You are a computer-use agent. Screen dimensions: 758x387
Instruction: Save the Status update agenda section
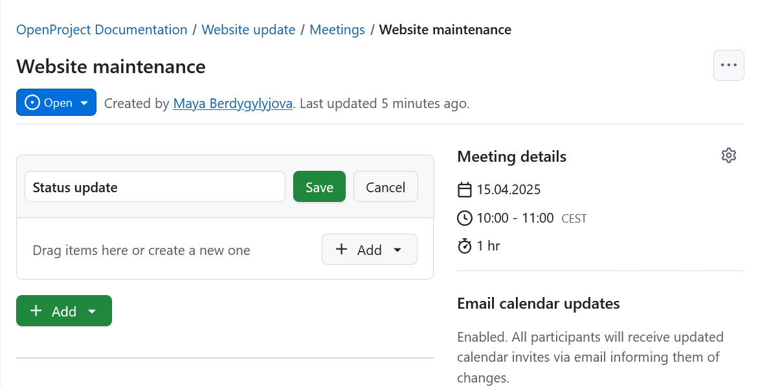319,186
